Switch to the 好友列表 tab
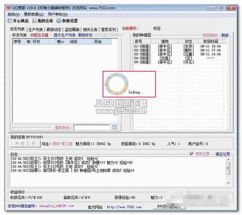242x215 pixels. point(17,29)
